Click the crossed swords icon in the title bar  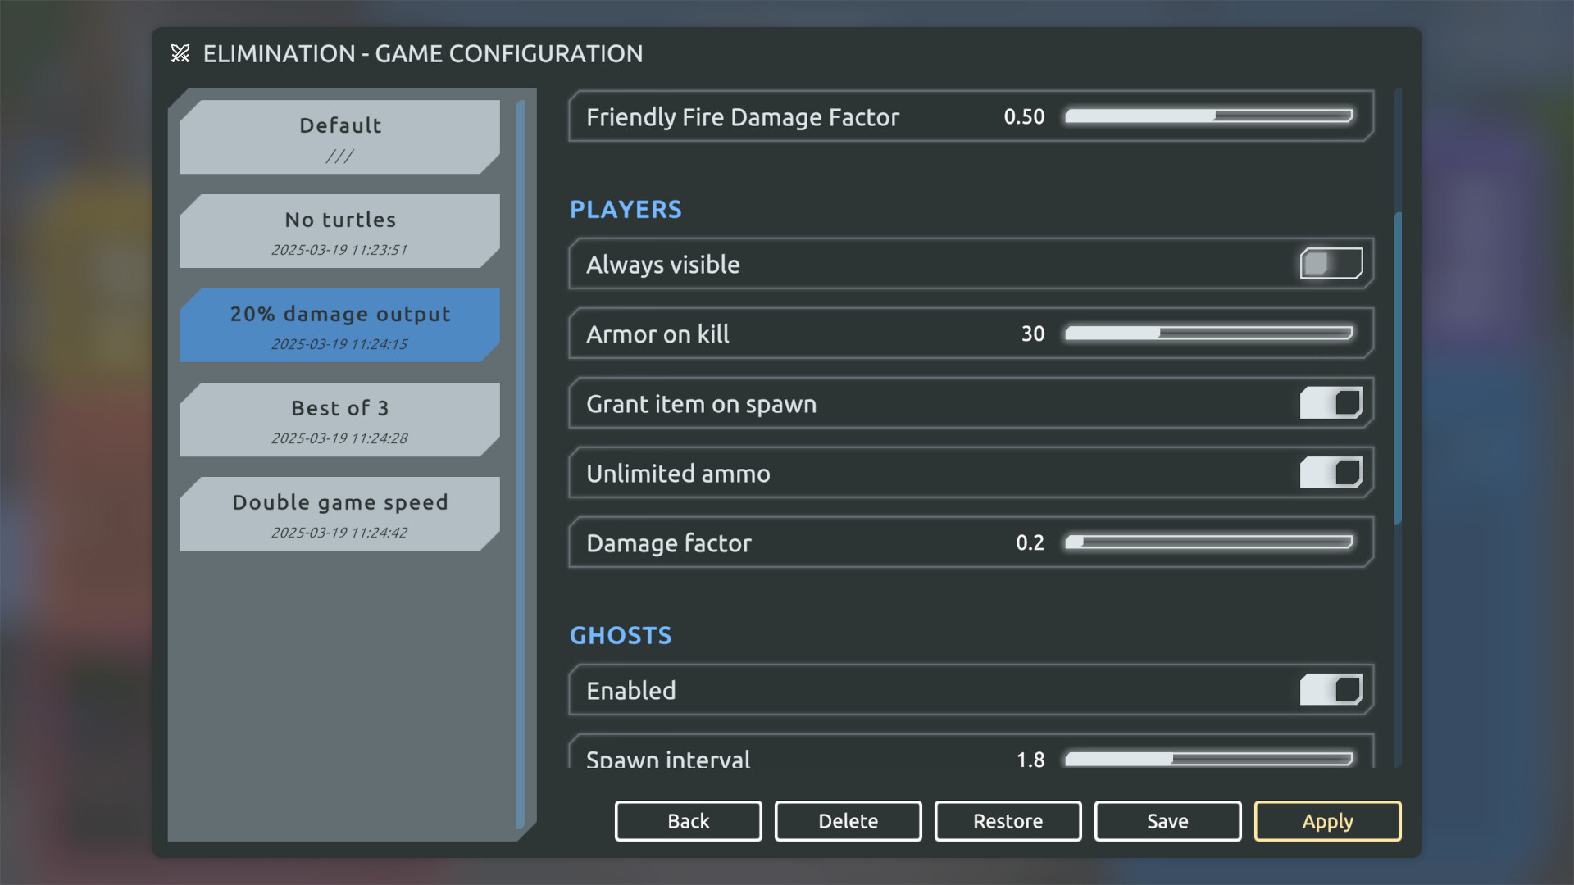(x=180, y=53)
